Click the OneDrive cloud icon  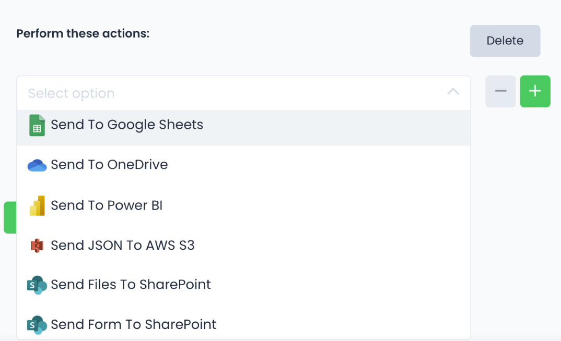(x=37, y=165)
